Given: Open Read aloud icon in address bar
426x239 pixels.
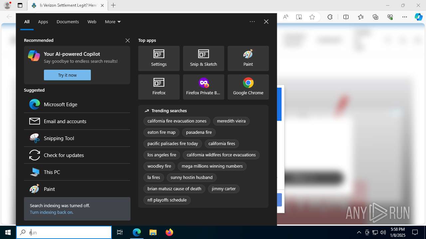Looking at the screenshot, I should point(286,17).
